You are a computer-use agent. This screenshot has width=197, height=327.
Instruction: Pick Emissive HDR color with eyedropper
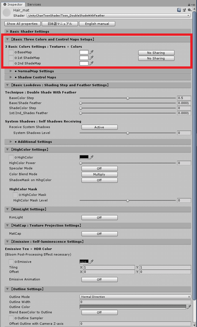[91, 261]
